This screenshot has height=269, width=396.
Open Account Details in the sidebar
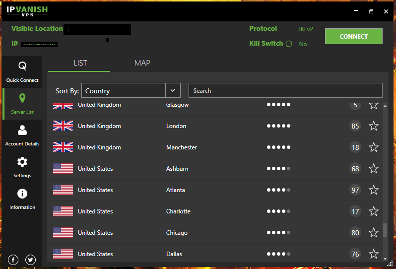click(22, 135)
